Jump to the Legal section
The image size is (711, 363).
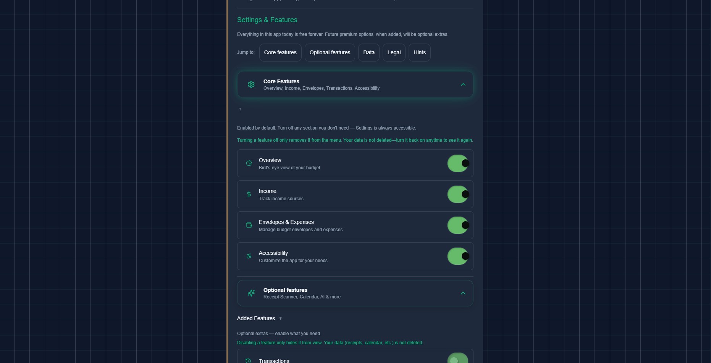(x=394, y=52)
